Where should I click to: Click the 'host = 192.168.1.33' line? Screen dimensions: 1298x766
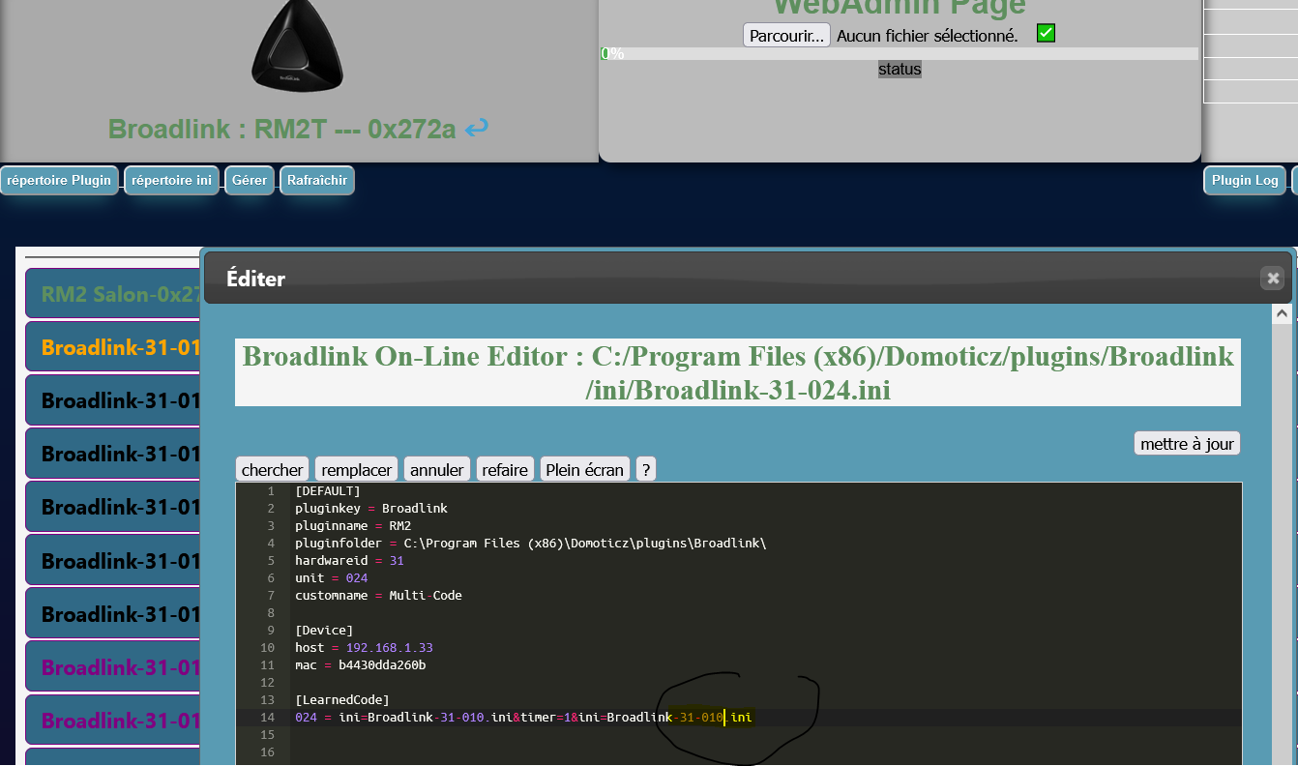tap(364, 647)
